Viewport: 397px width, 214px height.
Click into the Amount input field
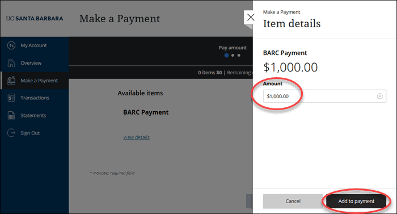pos(324,96)
